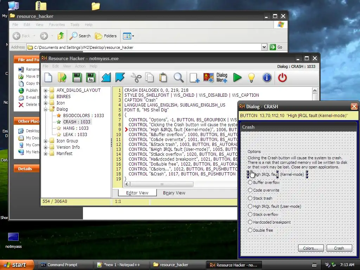Click the blue up-right arrow toolbar icon
Screen dimensions: 360x270
coord(120,77)
